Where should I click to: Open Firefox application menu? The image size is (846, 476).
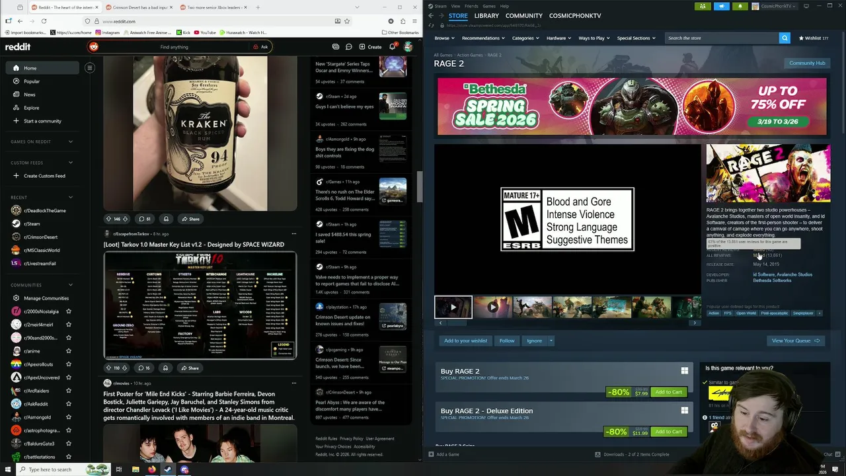[414, 21]
